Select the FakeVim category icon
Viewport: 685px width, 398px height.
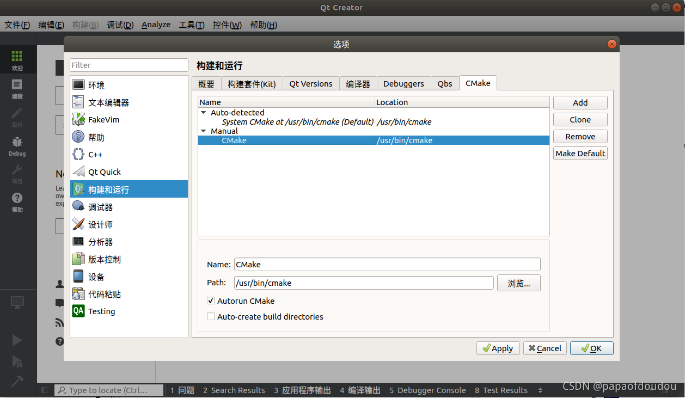(x=79, y=120)
